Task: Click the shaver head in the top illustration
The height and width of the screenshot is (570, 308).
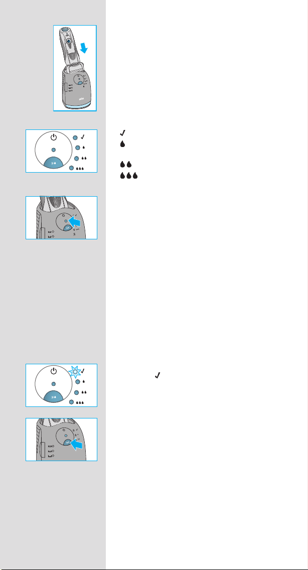Action: pyautogui.click(x=65, y=31)
